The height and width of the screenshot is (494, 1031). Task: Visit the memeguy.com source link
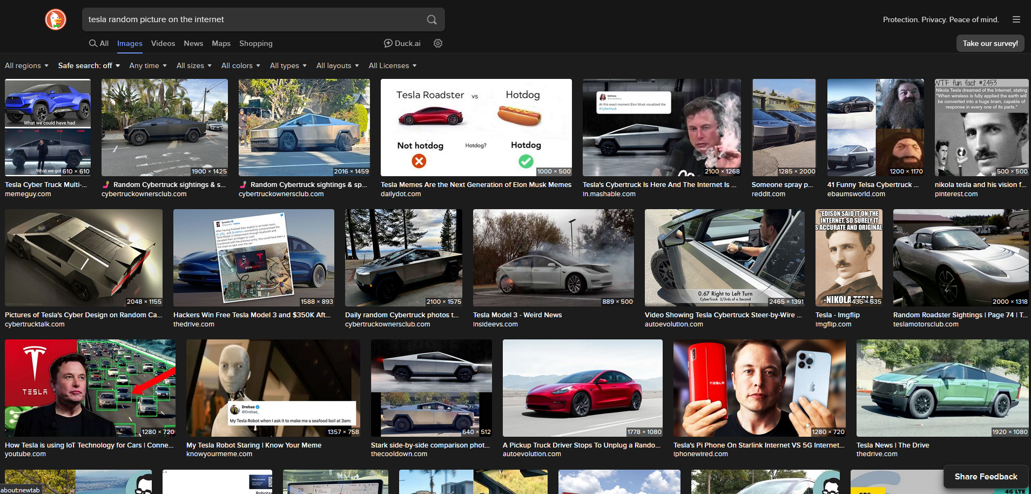click(x=28, y=194)
